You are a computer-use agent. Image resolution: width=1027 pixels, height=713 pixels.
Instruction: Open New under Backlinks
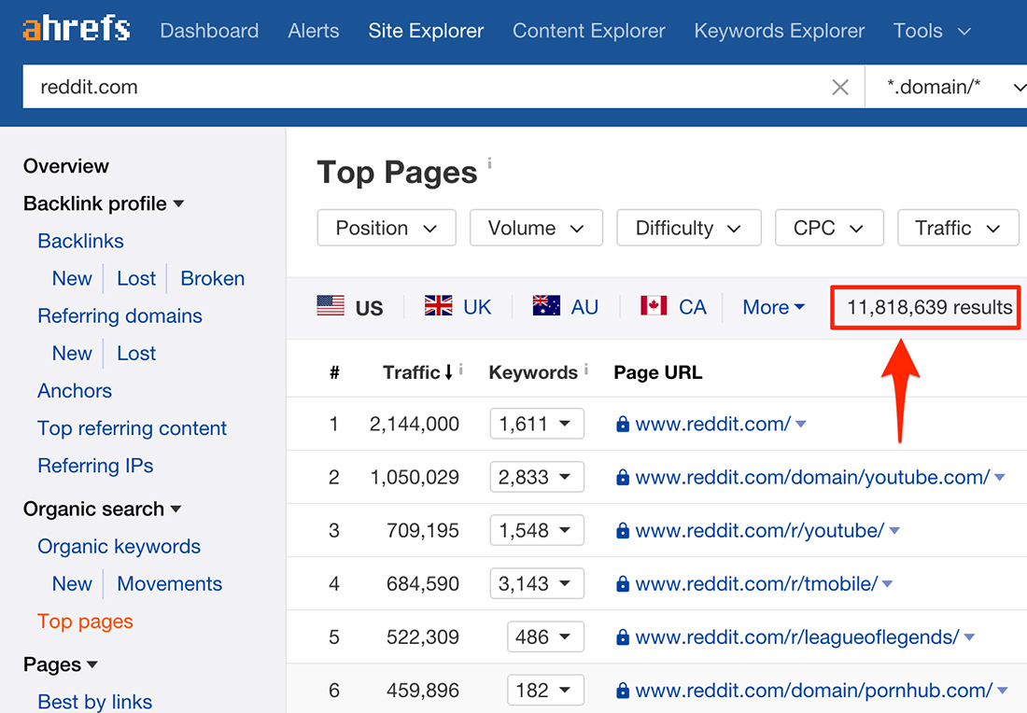pyautogui.click(x=72, y=278)
